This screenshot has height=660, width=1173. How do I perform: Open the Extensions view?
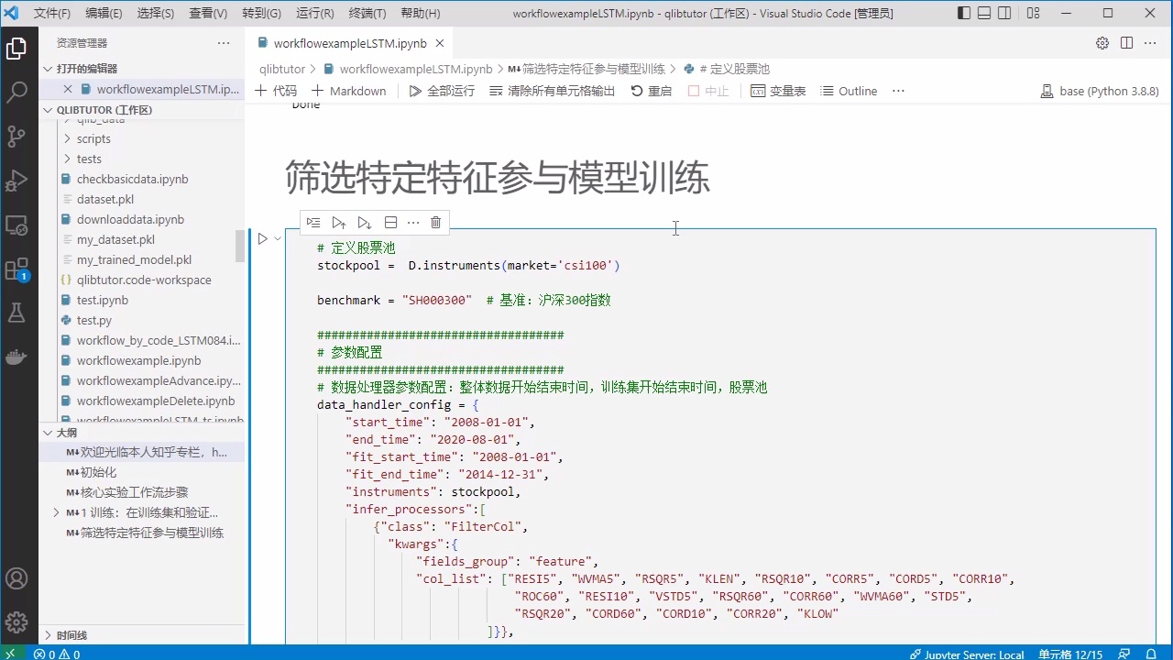point(18,269)
